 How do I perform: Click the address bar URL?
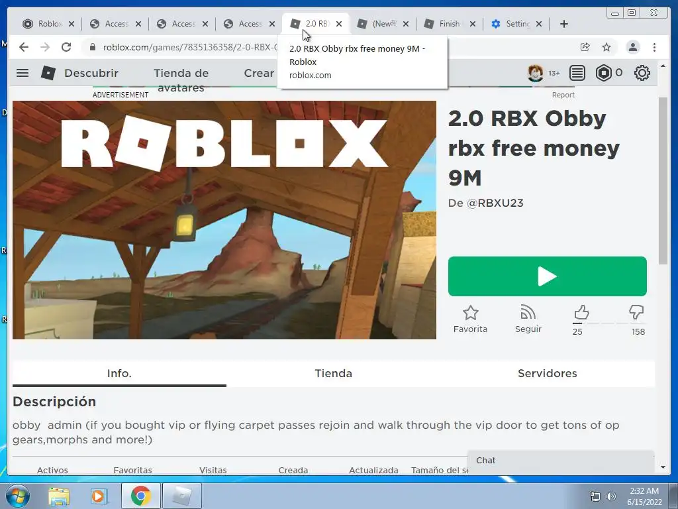(x=190, y=47)
